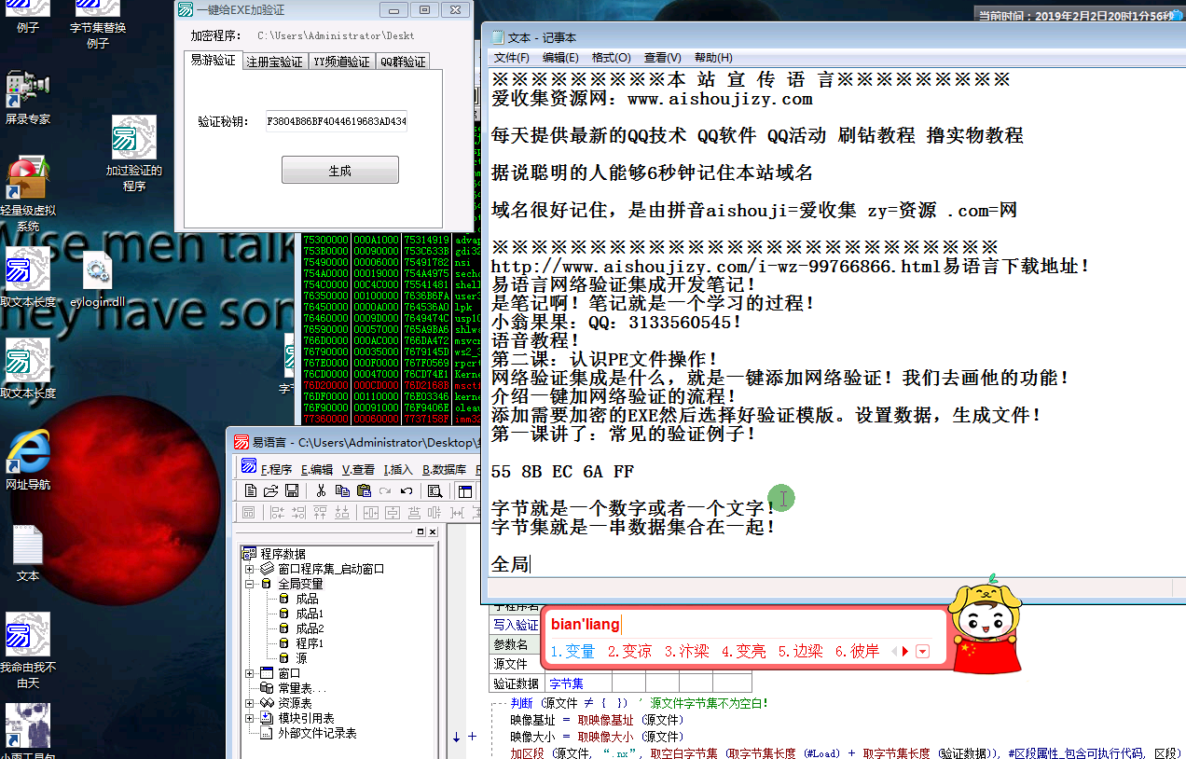Click the Undo arrow in 易语言 toolbar
Viewport: 1186px width, 759px height.
coord(407,490)
